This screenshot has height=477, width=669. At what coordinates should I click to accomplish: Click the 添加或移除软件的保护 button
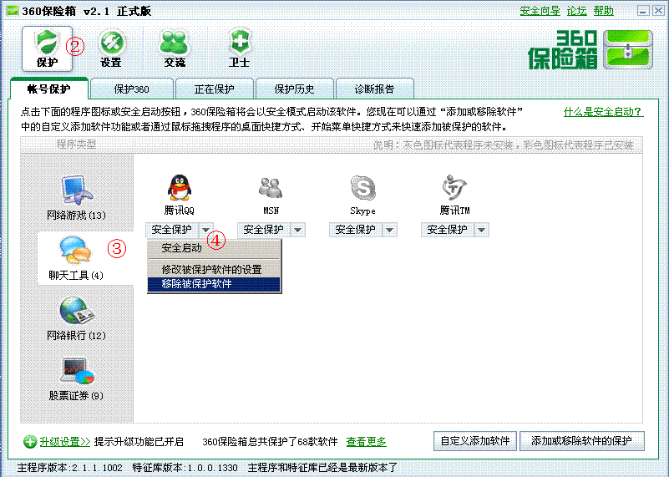[581, 441]
